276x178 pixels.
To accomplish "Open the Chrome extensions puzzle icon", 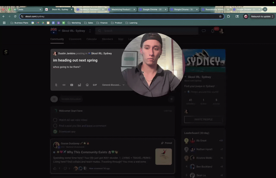I will (229, 16).
